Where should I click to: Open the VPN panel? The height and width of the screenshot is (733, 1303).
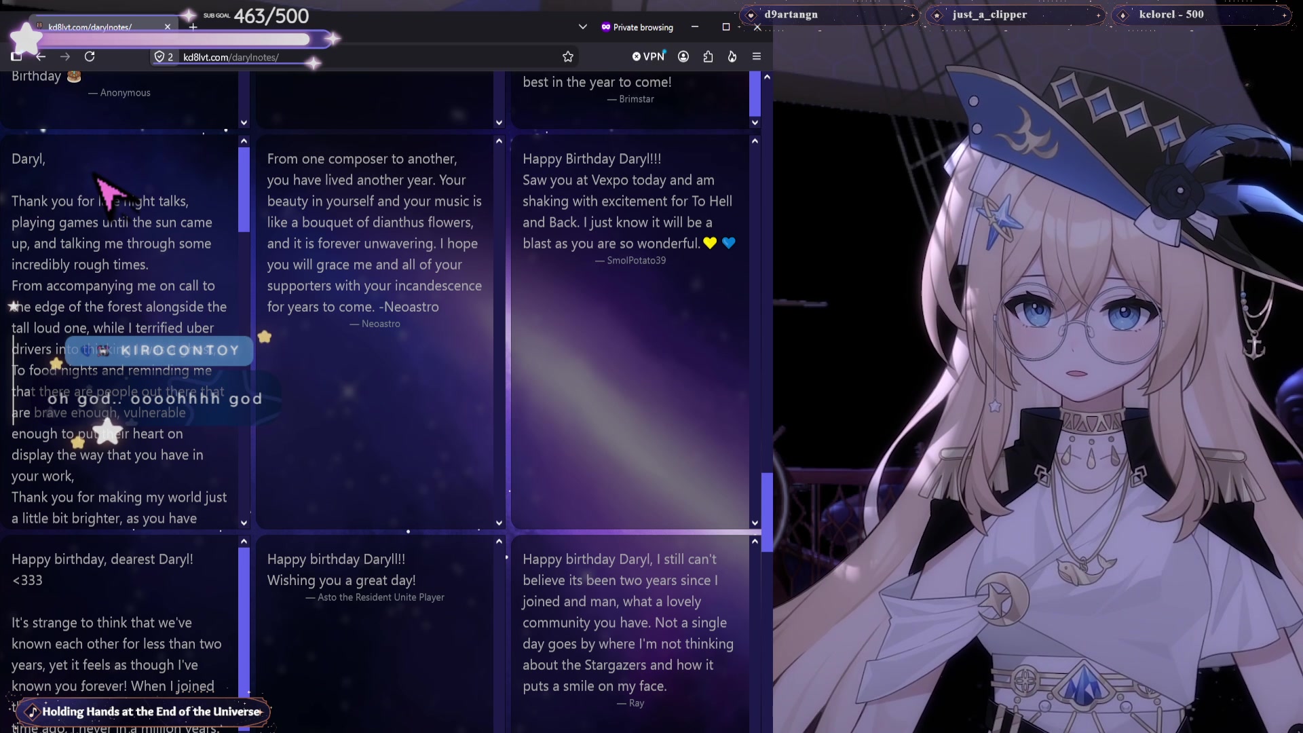point(649,57)
